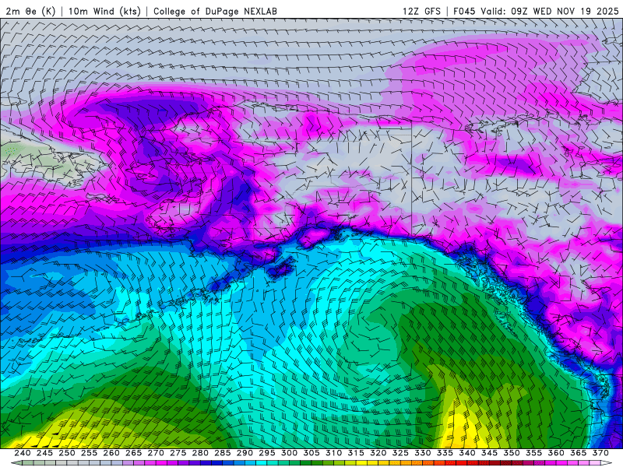This screenshot has width=623, height=467.
Task: Click the 315 value on the color scale
Action: pos(356,453)
